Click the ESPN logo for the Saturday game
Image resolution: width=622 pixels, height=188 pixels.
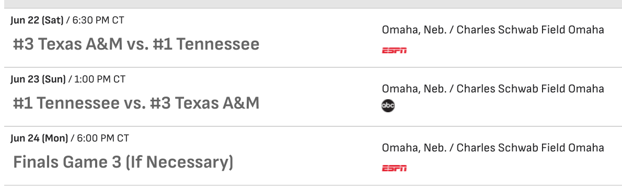pyautogui.click(x=394, y=50)
